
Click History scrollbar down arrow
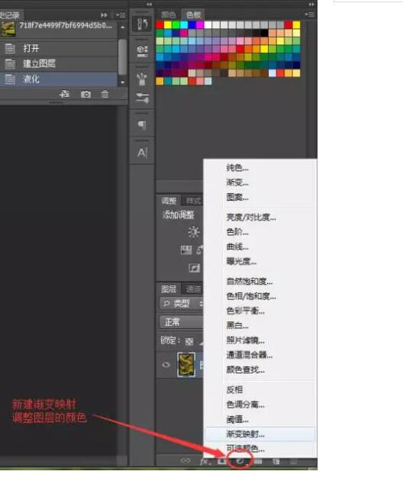(x=123, y=82)
